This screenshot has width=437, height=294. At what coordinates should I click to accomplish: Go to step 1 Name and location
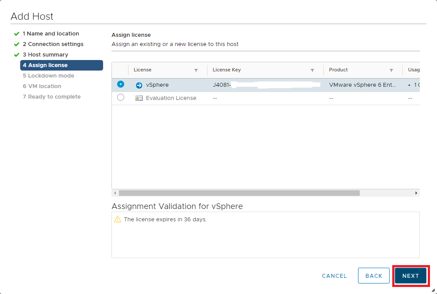point(50,34)
